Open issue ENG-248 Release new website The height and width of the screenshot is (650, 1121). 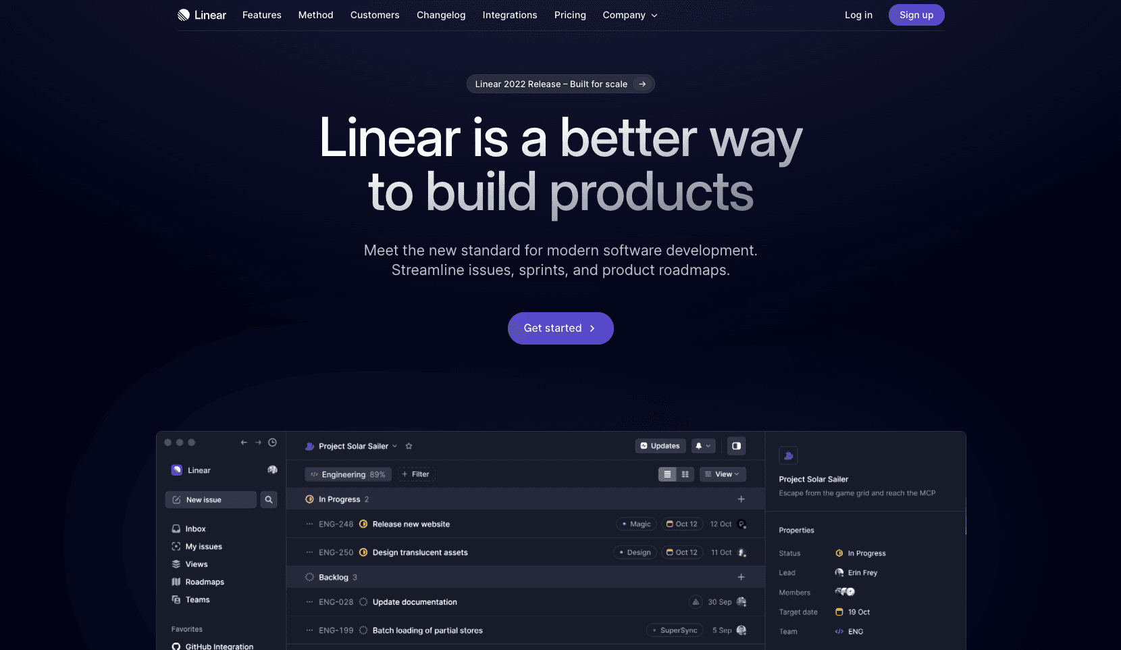click(525, 524)
